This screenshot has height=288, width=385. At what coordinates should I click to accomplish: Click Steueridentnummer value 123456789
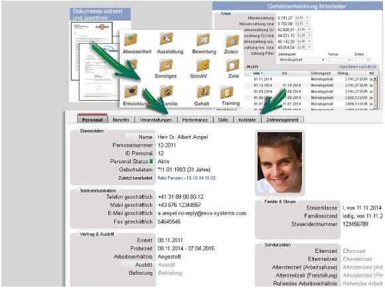point(355,224)
